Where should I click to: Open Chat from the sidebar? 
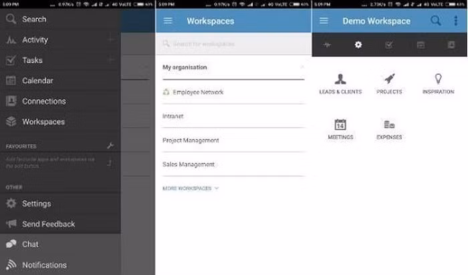(31, 244)
